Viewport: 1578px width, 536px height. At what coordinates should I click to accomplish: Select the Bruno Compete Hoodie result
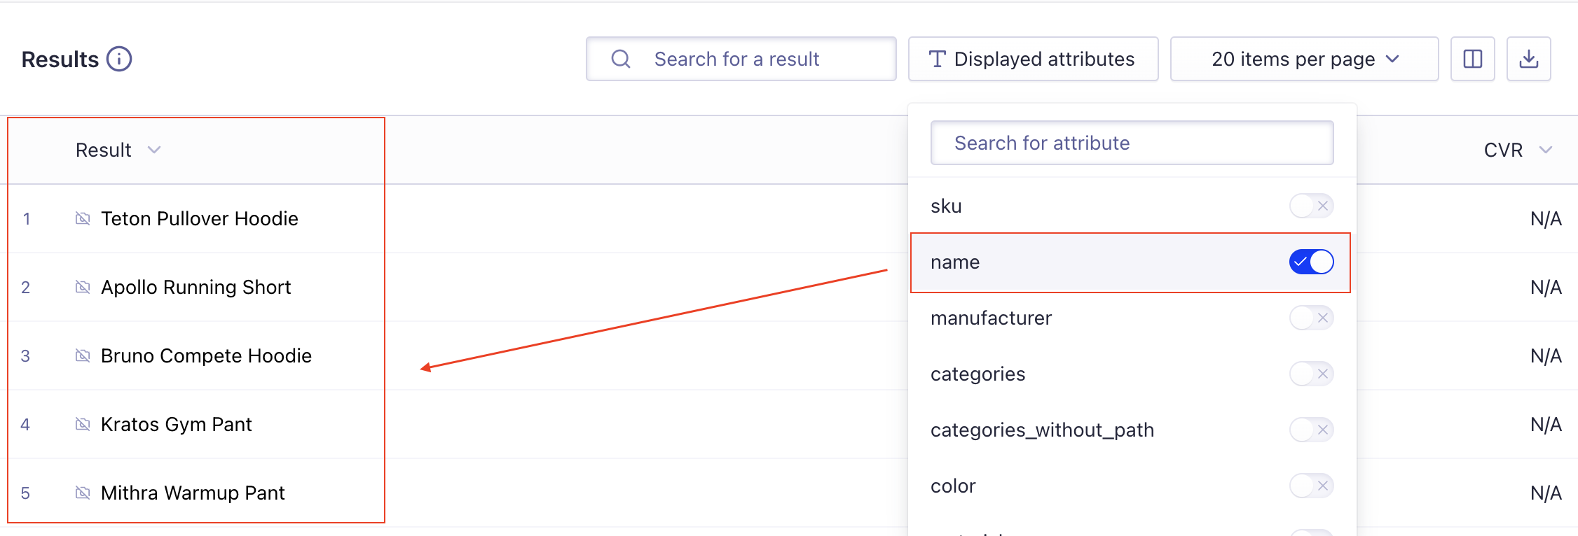click(206, 356)
